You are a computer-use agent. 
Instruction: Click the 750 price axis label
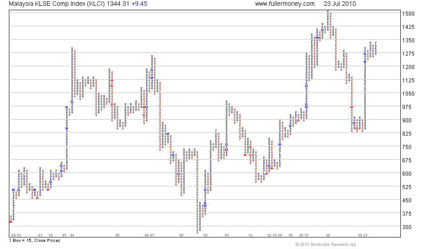pyautogui.click(x=407, y=147)
